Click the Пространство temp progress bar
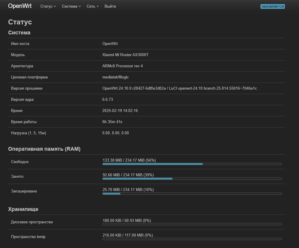 click(x=192, y=239)
